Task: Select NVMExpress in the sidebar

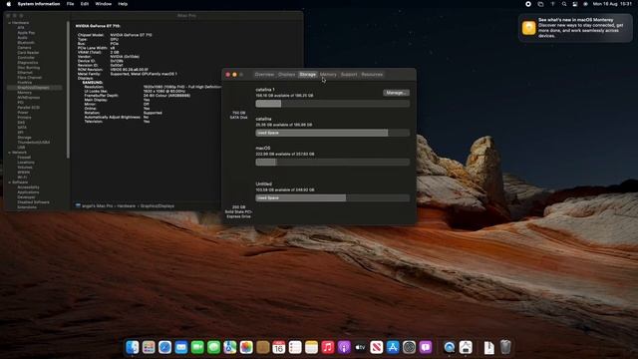Action: 29,98
